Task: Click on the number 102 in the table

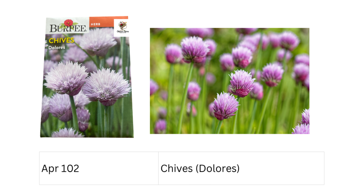Action: click(x=70, y=168)
